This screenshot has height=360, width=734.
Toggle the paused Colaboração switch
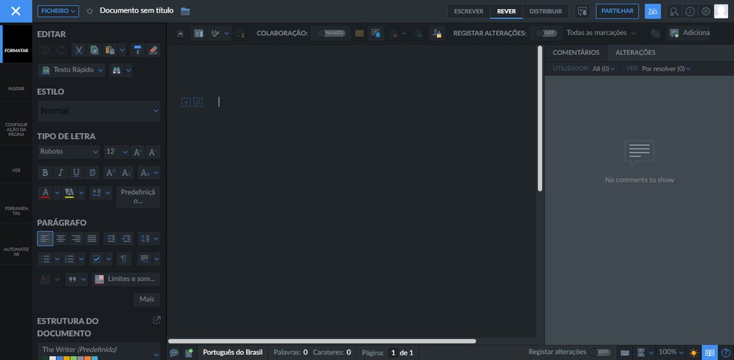click(x=331, y=34)
